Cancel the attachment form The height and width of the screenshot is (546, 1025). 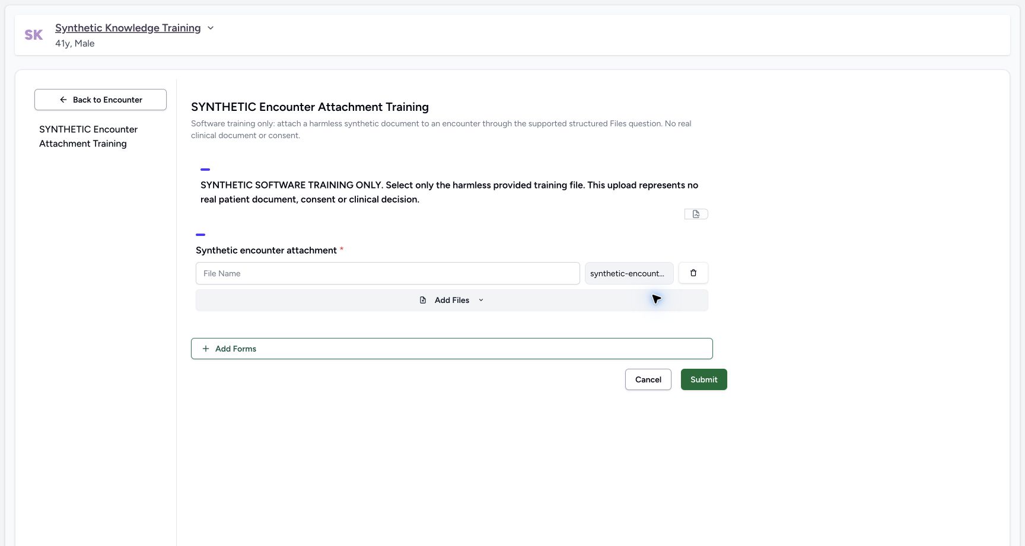pyautogui.click(x=648, y=379)
